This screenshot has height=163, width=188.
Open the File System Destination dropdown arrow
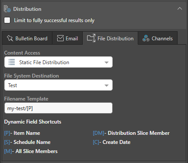click(x=107, y=85)
